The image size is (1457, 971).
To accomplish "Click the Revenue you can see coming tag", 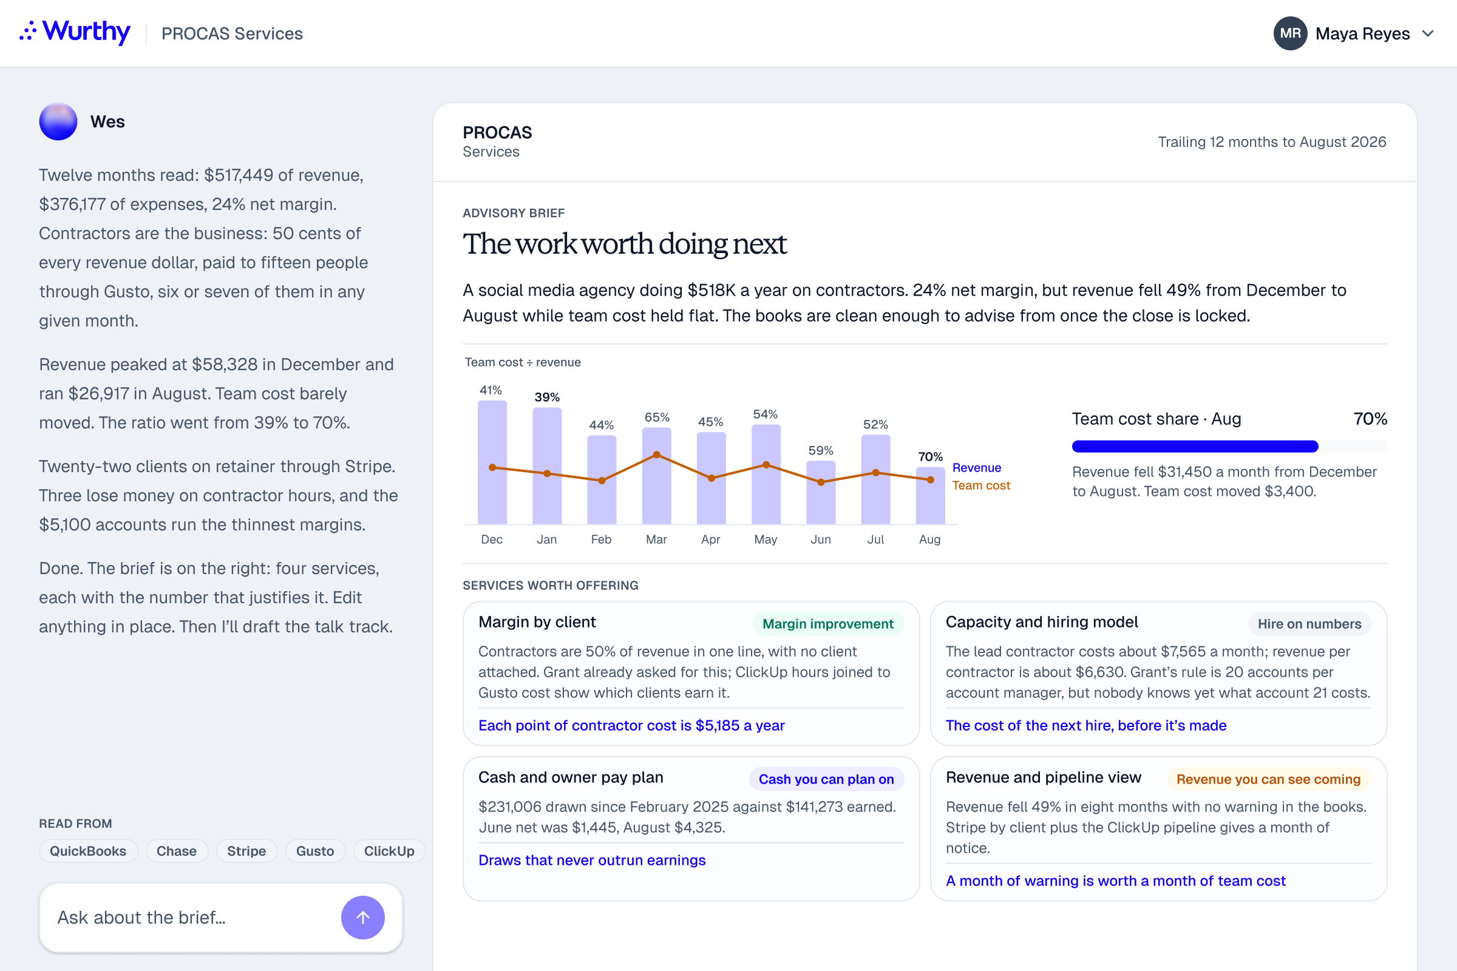I will pos(1268,779).
